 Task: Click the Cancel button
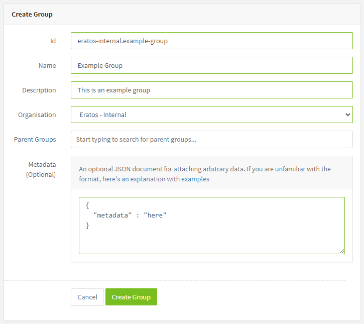click(87, 297)
